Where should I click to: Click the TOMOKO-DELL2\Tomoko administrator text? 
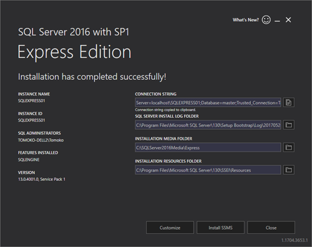click(41, 140)
